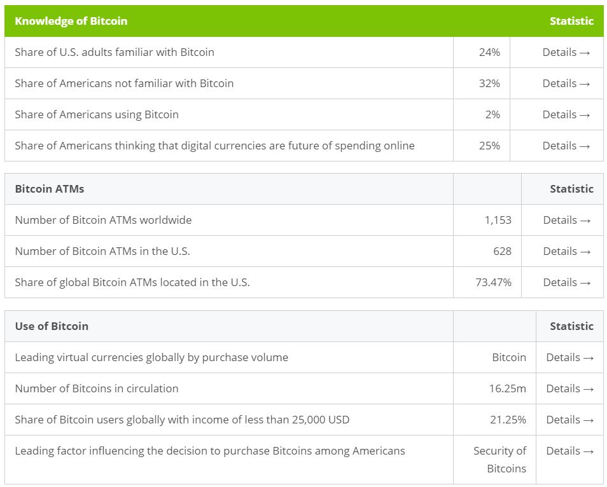
Task: Open Details for leading virtual currencies
Action: pos(569,357)
